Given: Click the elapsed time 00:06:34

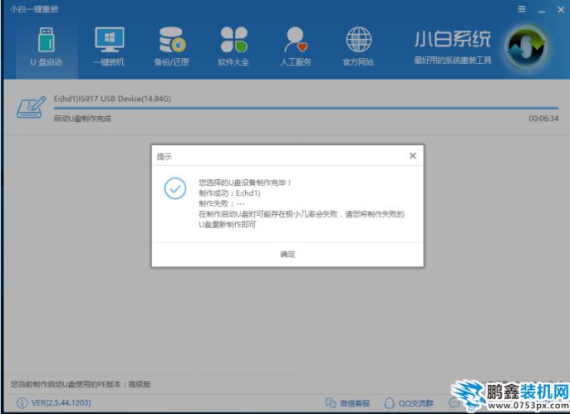Looking at the screenshot, I should click(543, 119).
